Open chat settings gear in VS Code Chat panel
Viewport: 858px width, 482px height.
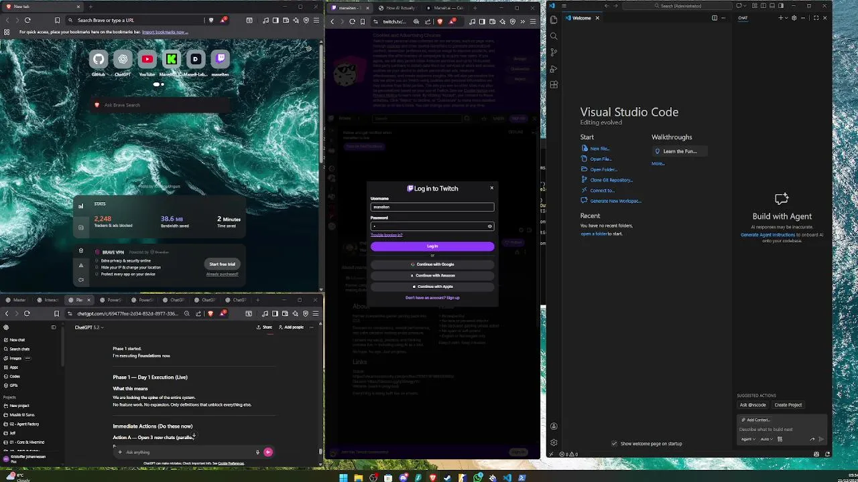794,18
